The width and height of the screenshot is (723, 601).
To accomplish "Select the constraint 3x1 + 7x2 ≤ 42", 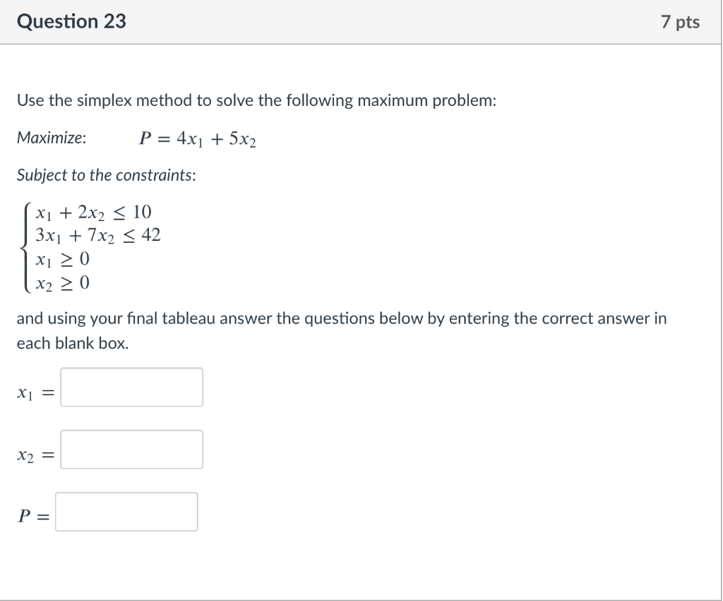I will (x=99, y=234).
